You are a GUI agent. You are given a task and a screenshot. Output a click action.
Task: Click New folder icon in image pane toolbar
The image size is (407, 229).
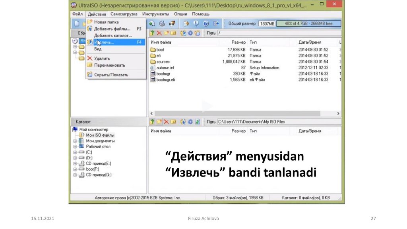166,33
